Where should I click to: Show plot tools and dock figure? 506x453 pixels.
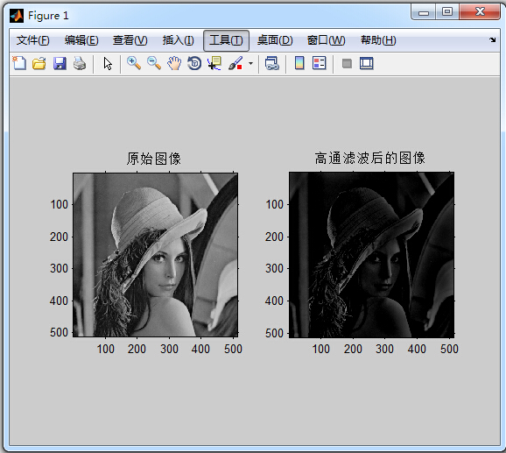coord(367,63)
